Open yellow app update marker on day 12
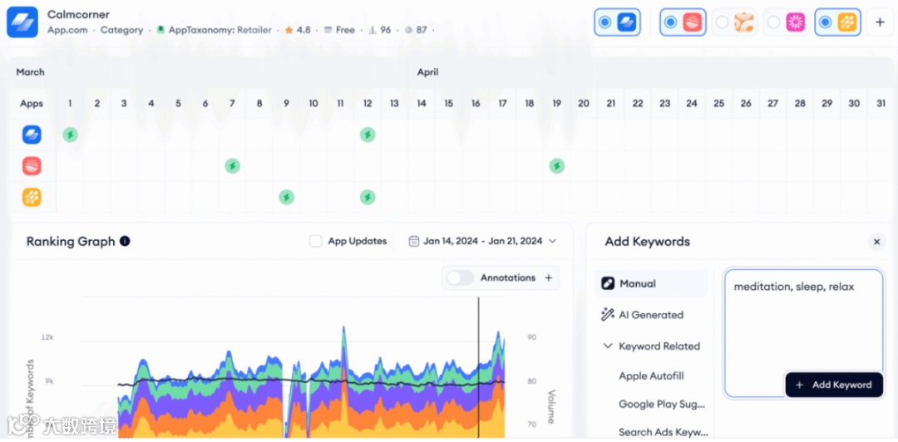 [368, 198]
